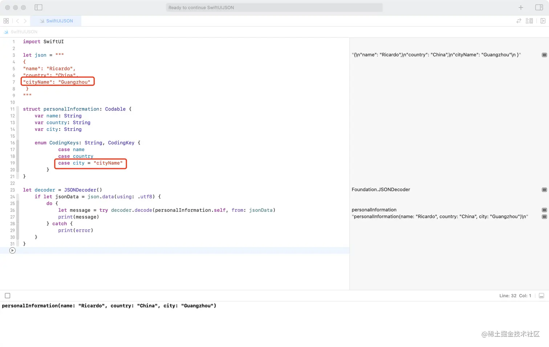
Task: Click the activity status field reading Ready to continue
Action: 274,7
